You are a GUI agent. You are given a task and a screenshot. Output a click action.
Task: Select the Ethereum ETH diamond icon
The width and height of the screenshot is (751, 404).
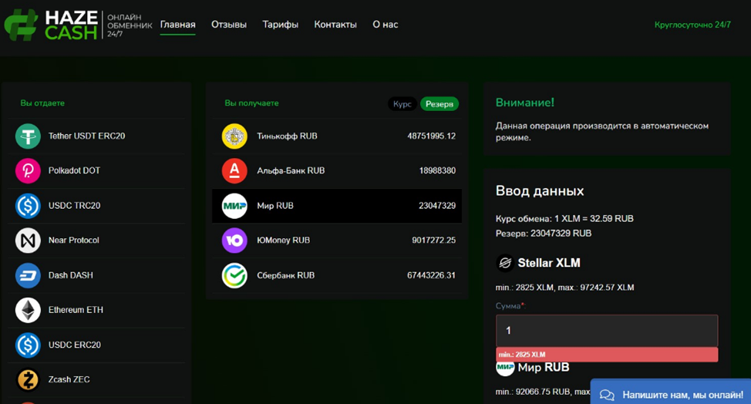(28, 310)
